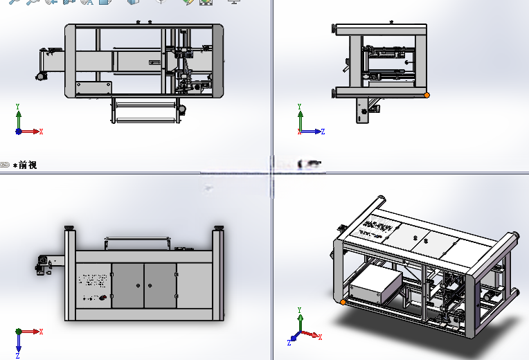Select the orange corner point in the isometric view
This screenshot has height=360, width=529.
343,303
